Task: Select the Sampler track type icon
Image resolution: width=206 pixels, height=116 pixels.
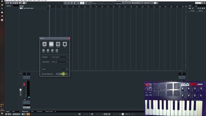Action: point(58,44)
